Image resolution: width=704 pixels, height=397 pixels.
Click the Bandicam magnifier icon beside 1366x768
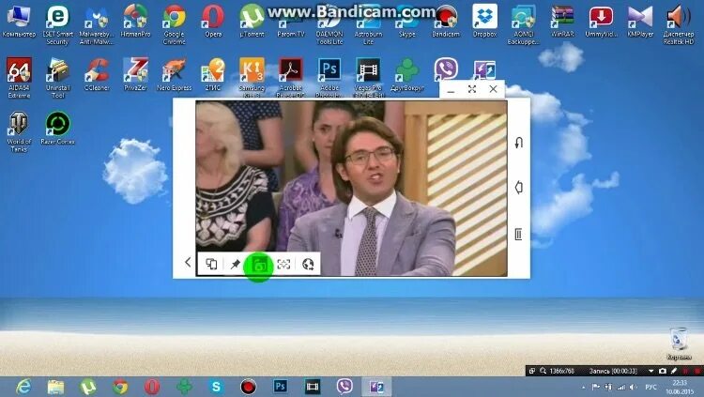coord(543,371)
